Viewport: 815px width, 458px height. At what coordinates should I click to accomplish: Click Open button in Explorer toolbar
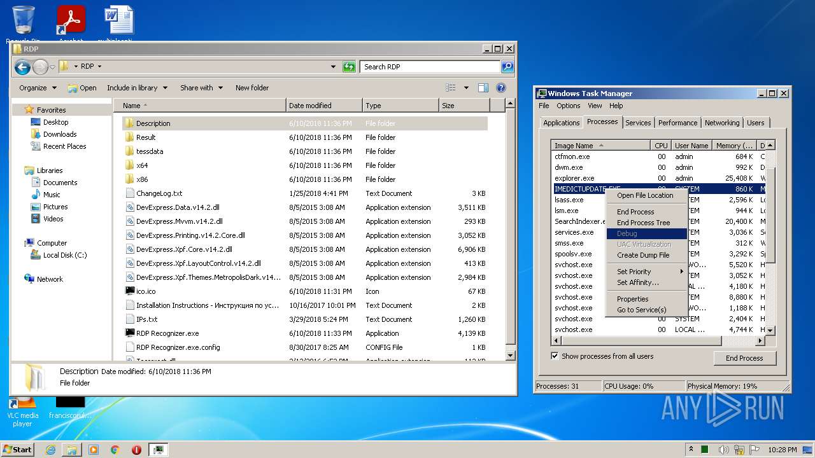click(x=82, y=88)
